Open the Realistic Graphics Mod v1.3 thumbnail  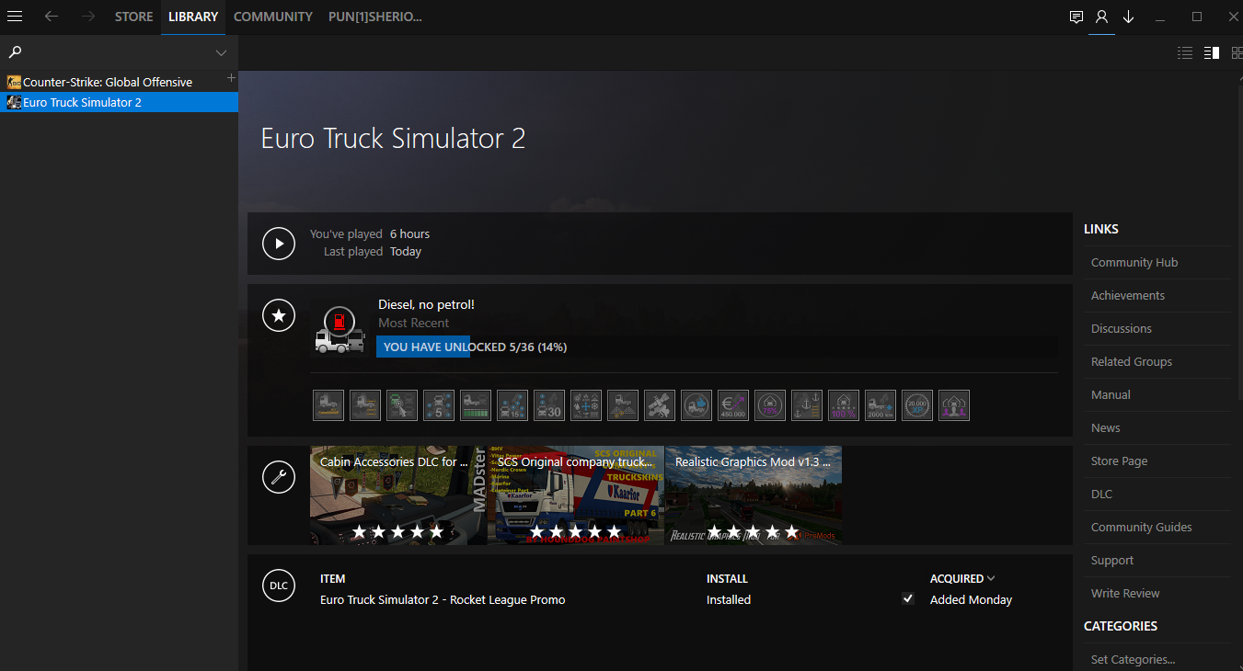click(x=754, y=495)
